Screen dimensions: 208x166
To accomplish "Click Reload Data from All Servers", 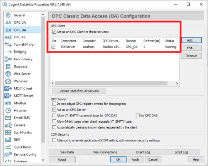I will (x=79, y=91).
